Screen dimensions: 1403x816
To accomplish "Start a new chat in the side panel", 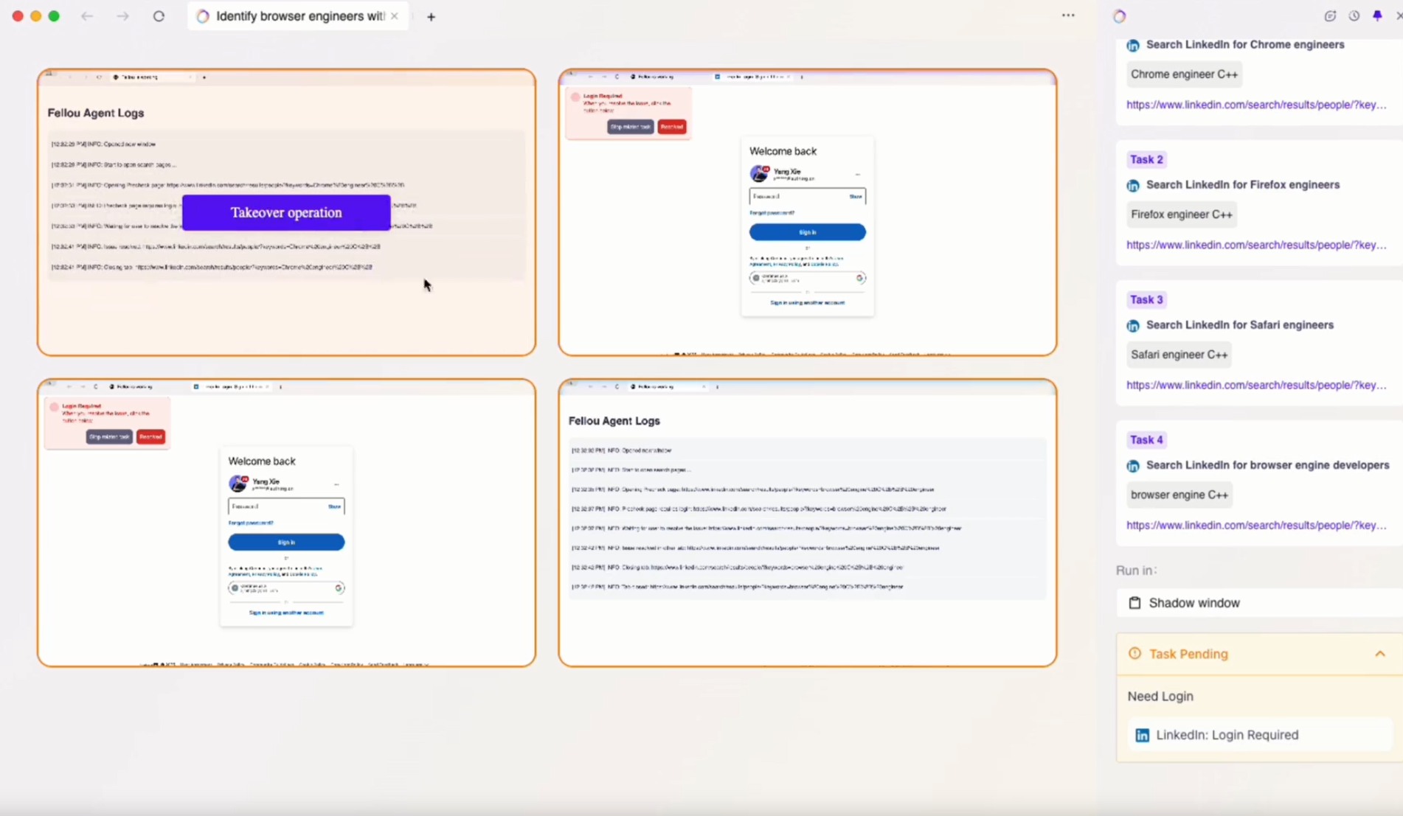I will [1330, 15].
